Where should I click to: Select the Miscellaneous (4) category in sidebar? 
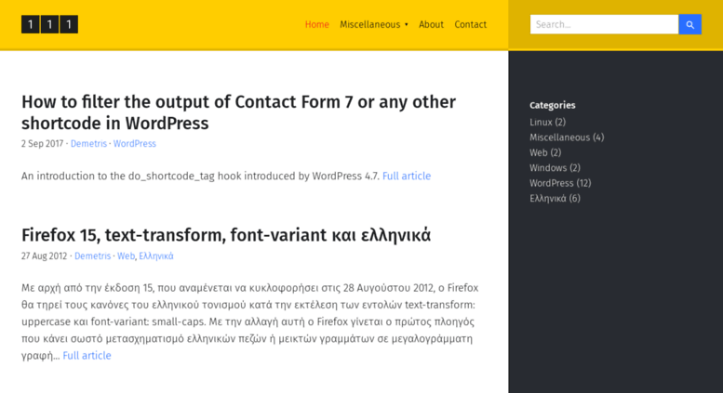[x=567, y=138]
